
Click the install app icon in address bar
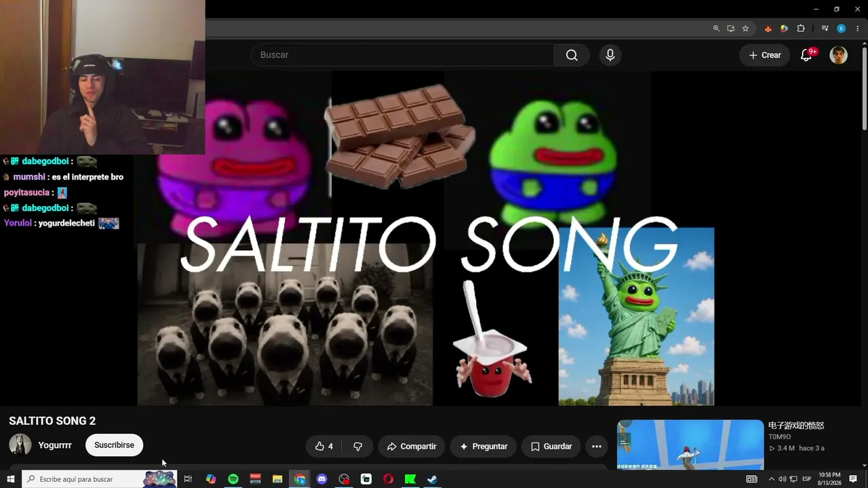(x=731, y=28)
